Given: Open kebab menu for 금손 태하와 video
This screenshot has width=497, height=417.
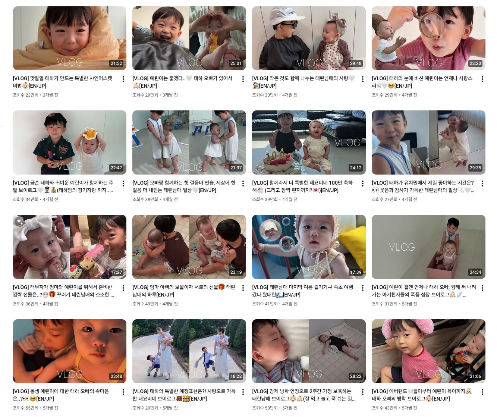Looking at the screenshot, I should tap(123, 184).
